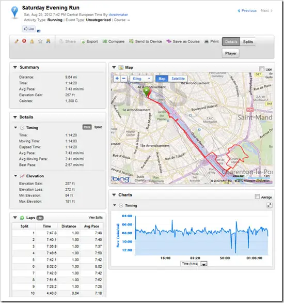284x303 pixels.
Task: Open the Player button
Action: [x=231, y=53]
